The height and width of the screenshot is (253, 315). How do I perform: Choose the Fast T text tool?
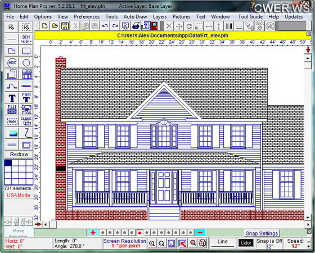(x=26, y=98)
